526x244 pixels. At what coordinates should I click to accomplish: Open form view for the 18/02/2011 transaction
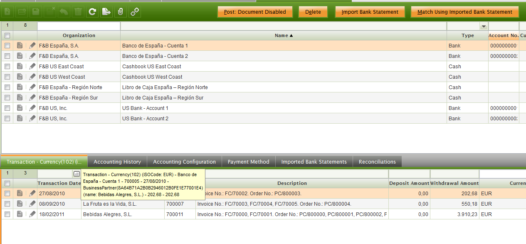(20, 214)
